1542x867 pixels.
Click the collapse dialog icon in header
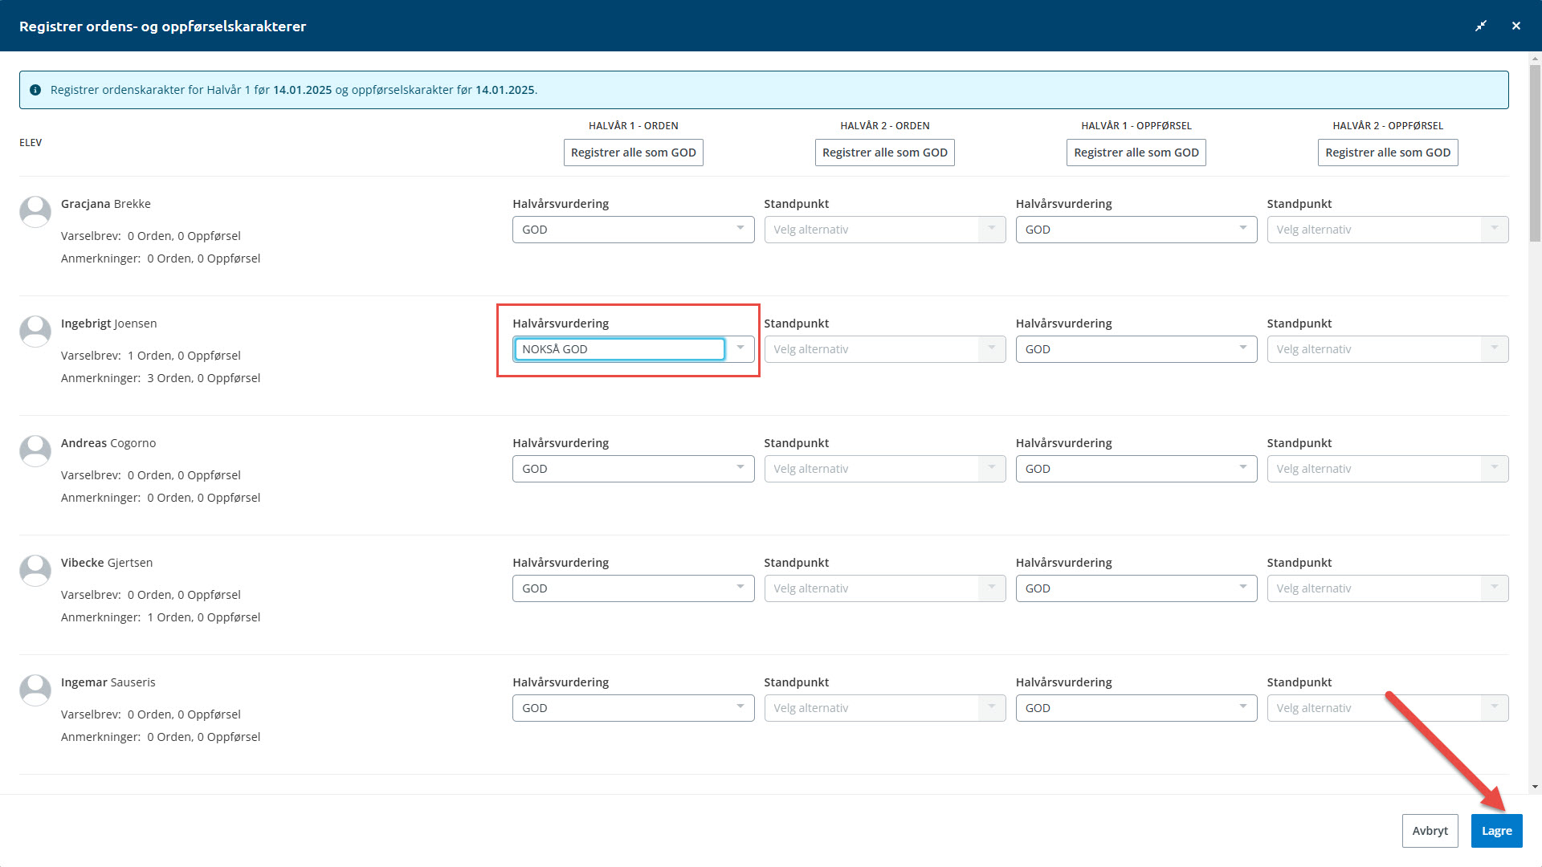(1481, 26)
